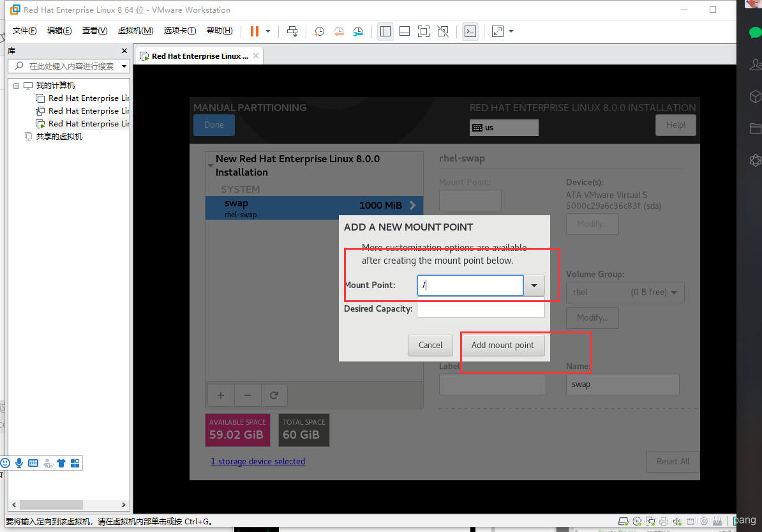Click the AVAILABLE SPACE 59.02 GiB box

point(237,430)
